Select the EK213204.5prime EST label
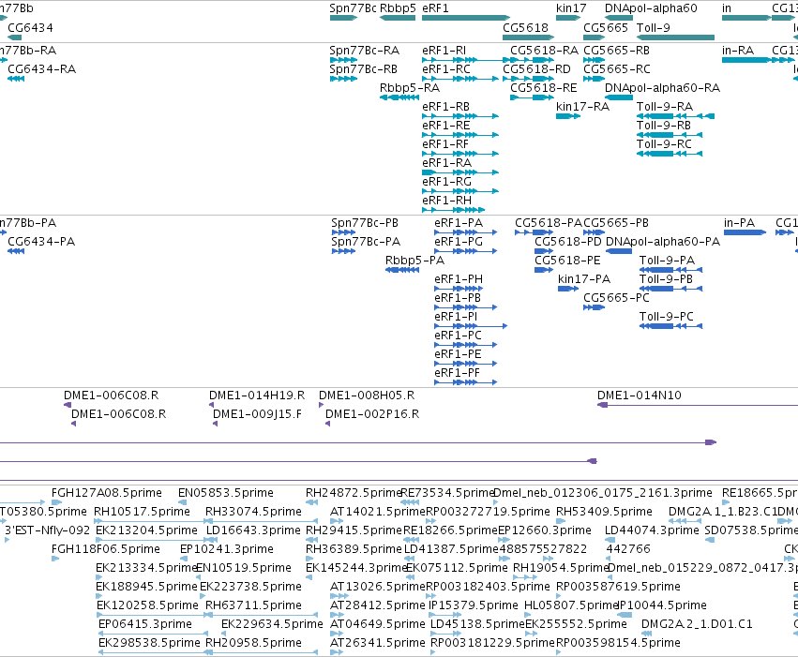The height and width of the screenshot is (657, 798). [x=146, y=530]
